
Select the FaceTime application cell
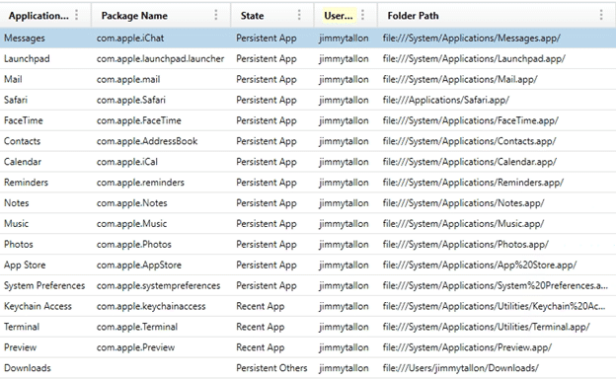23,120
